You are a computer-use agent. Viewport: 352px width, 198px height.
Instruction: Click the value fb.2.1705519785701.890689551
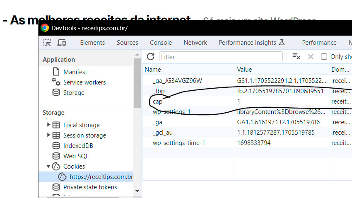(x=280, y=91)
